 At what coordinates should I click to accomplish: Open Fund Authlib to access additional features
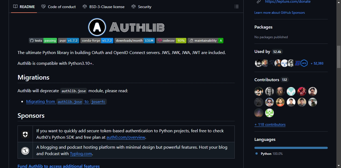point(59,166)
